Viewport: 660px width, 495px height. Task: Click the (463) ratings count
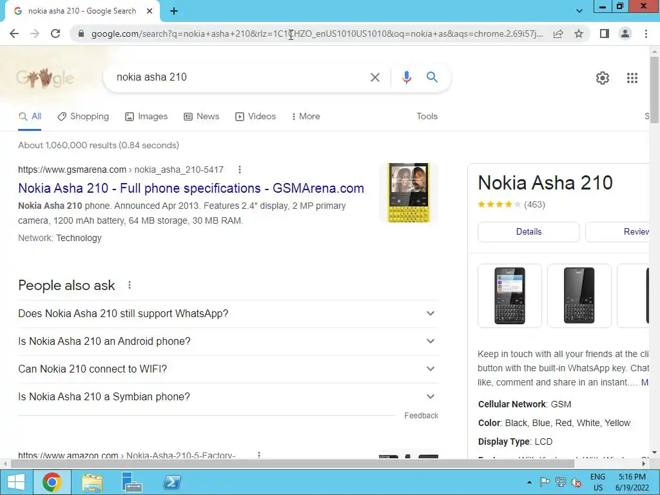(534, 205)
